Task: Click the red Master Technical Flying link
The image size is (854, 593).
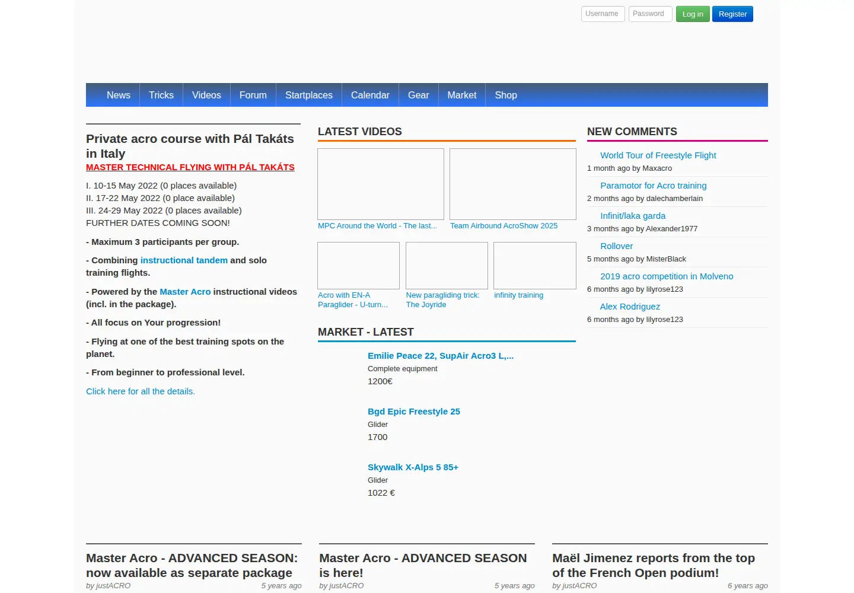Action: 190,167
